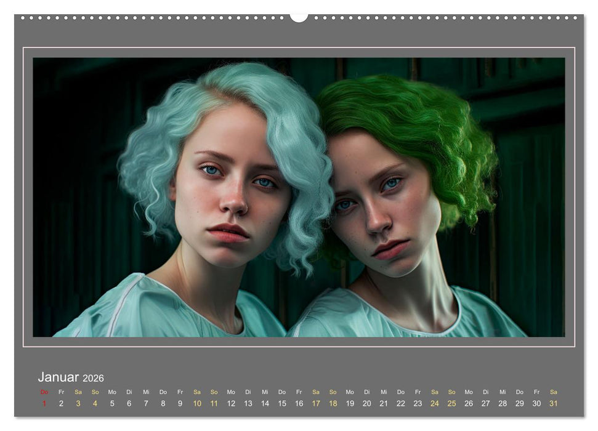Click the year "2026" beside Januar
The height and width of the screenshot is (431, 598).
93,378
